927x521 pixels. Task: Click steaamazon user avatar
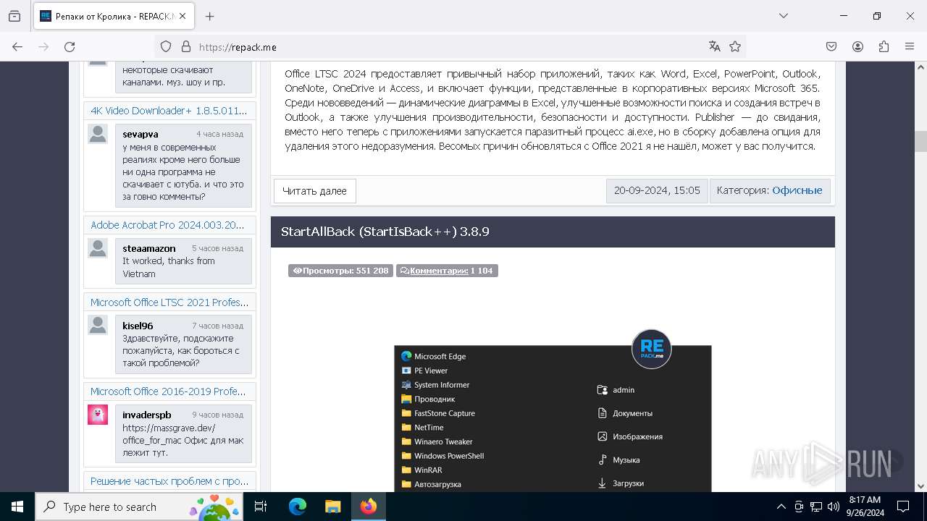[98, 248]
